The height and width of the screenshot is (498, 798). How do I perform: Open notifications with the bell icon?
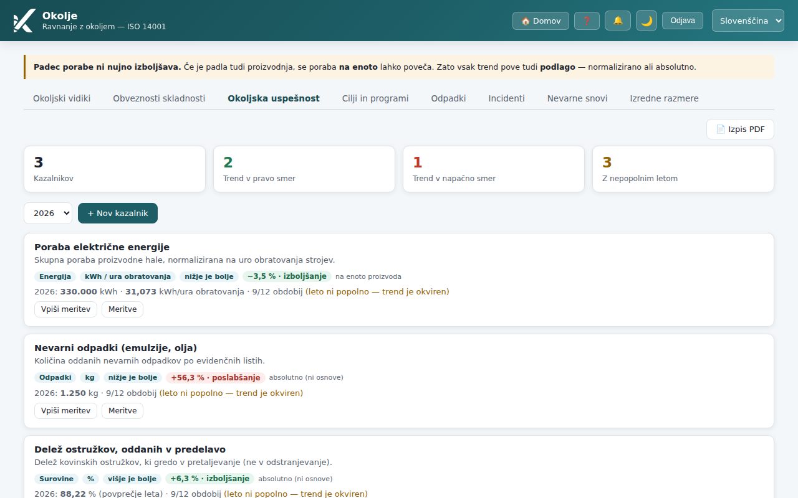click(618, 21)
